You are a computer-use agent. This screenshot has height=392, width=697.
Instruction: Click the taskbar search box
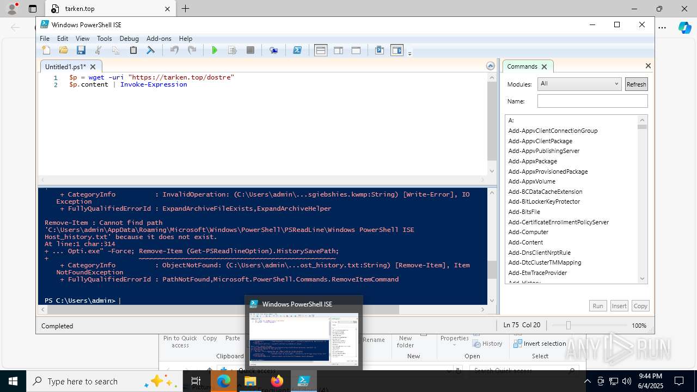click(105, 381)
